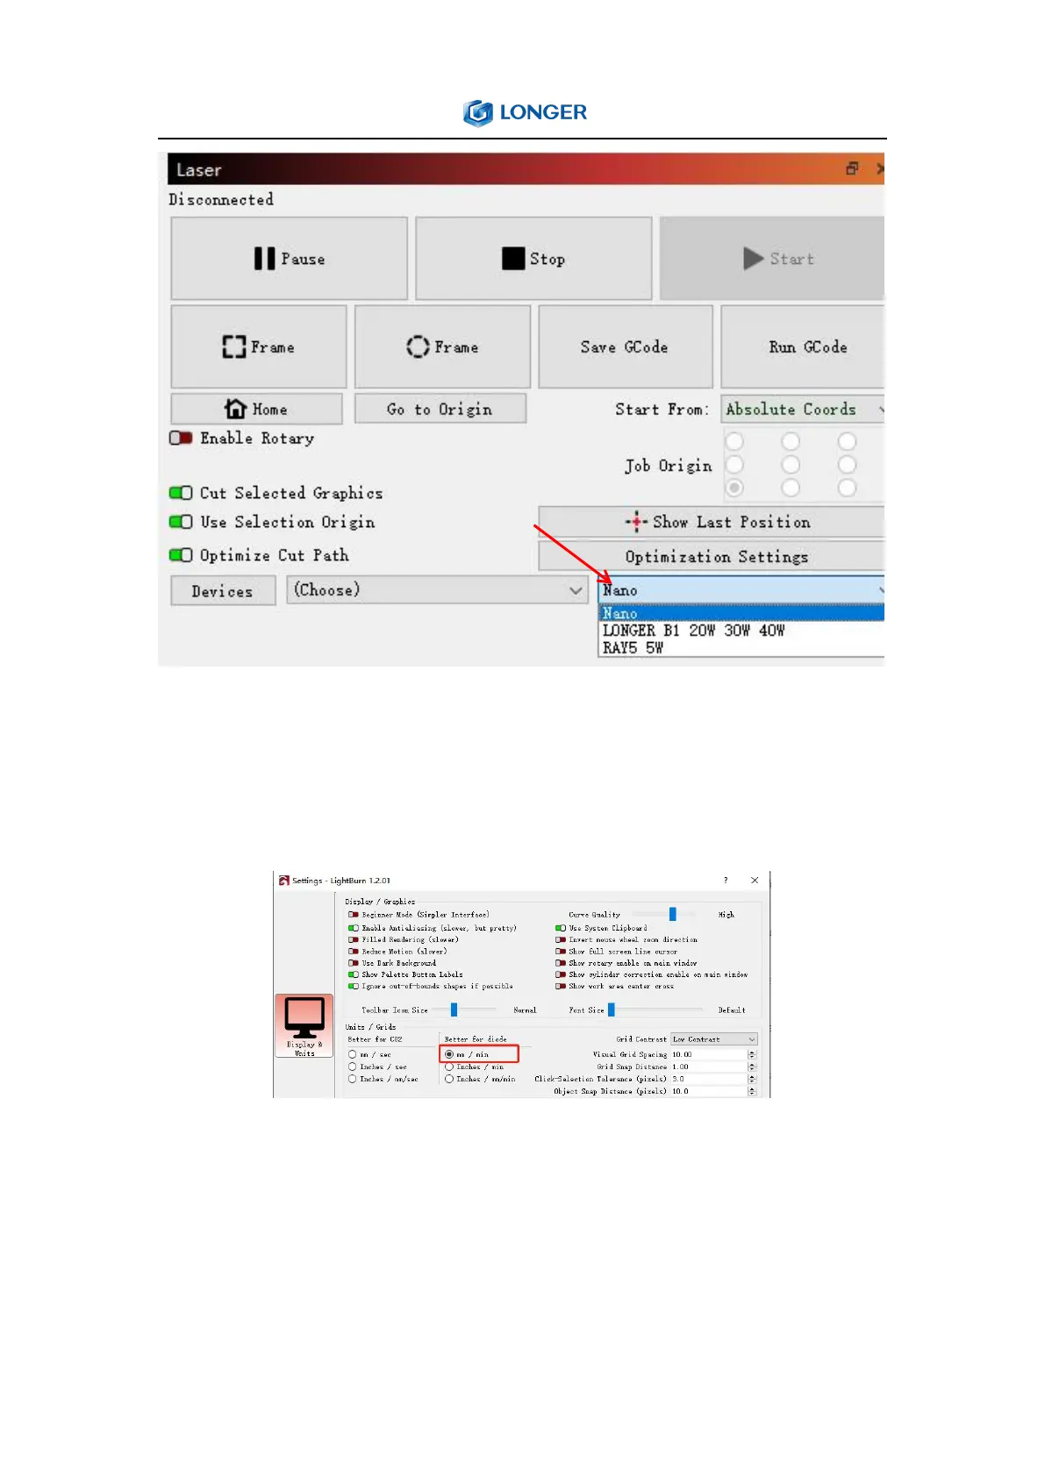Click the Click-Selection Tolerance field

tap(708, 1079)
